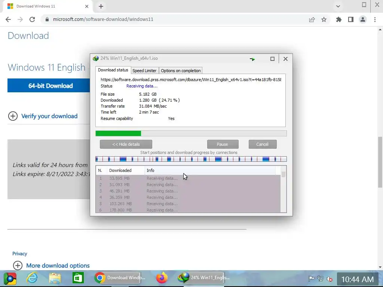Select connection row 46.281 MB
This screenshot has width=383, height=287.
click(188, 191)
